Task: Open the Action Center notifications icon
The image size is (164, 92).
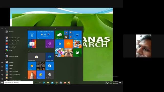Action: click(x=120, y=83)
